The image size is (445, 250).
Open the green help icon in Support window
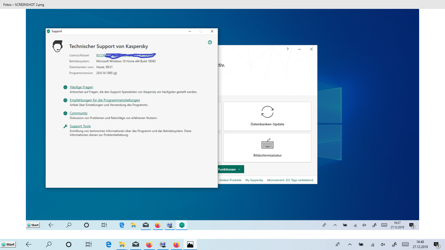coord(210,42)
